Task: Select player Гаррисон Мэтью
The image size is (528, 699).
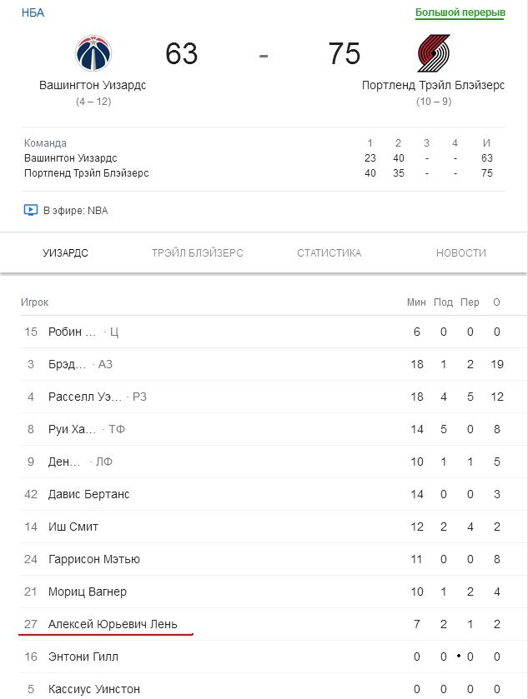Action: tap(94, 559)
